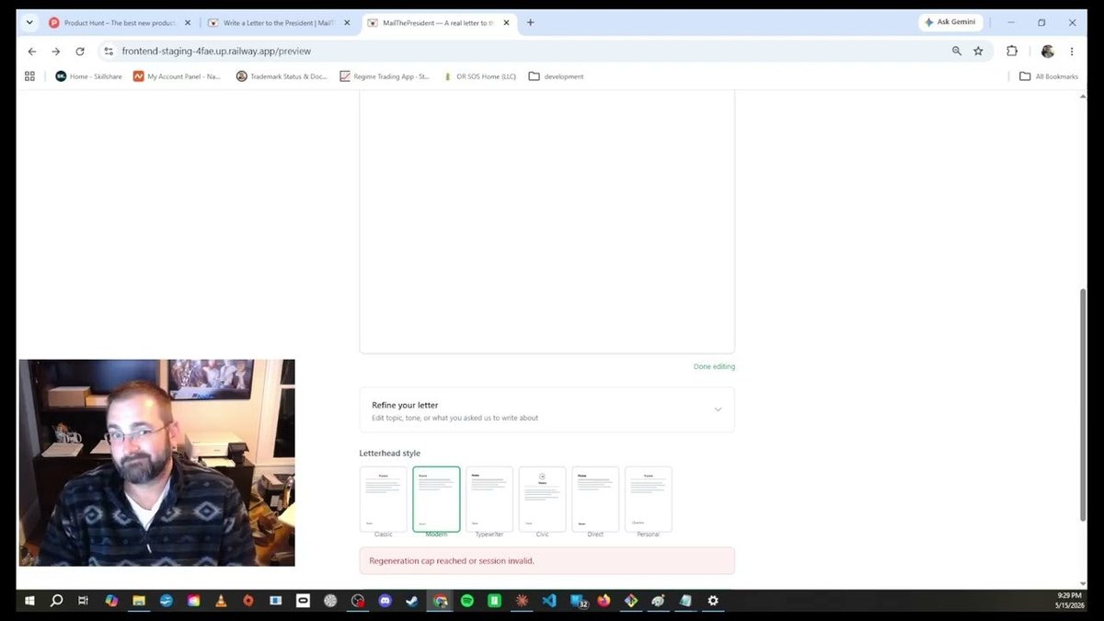Open Task View on the taskbar

[x=83, y=601]
